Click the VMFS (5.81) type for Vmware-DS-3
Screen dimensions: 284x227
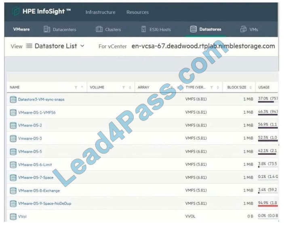click(196, 138)
